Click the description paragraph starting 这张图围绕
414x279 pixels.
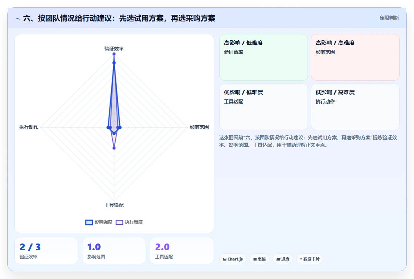(x=308, y=141)
